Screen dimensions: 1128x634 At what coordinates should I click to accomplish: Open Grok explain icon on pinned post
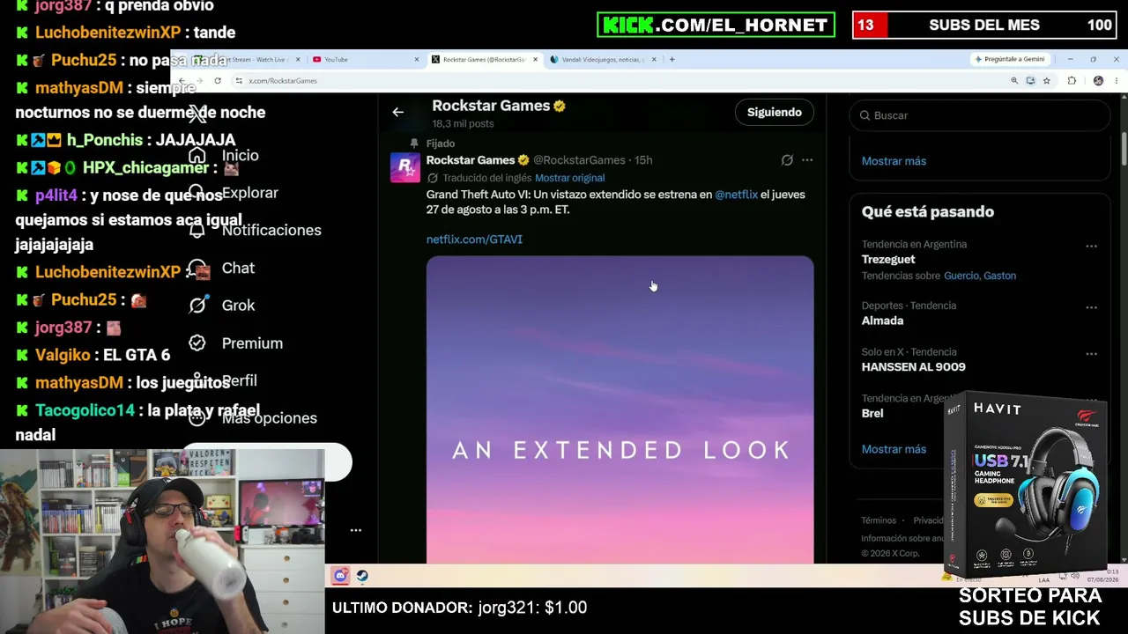pos(787,160)
